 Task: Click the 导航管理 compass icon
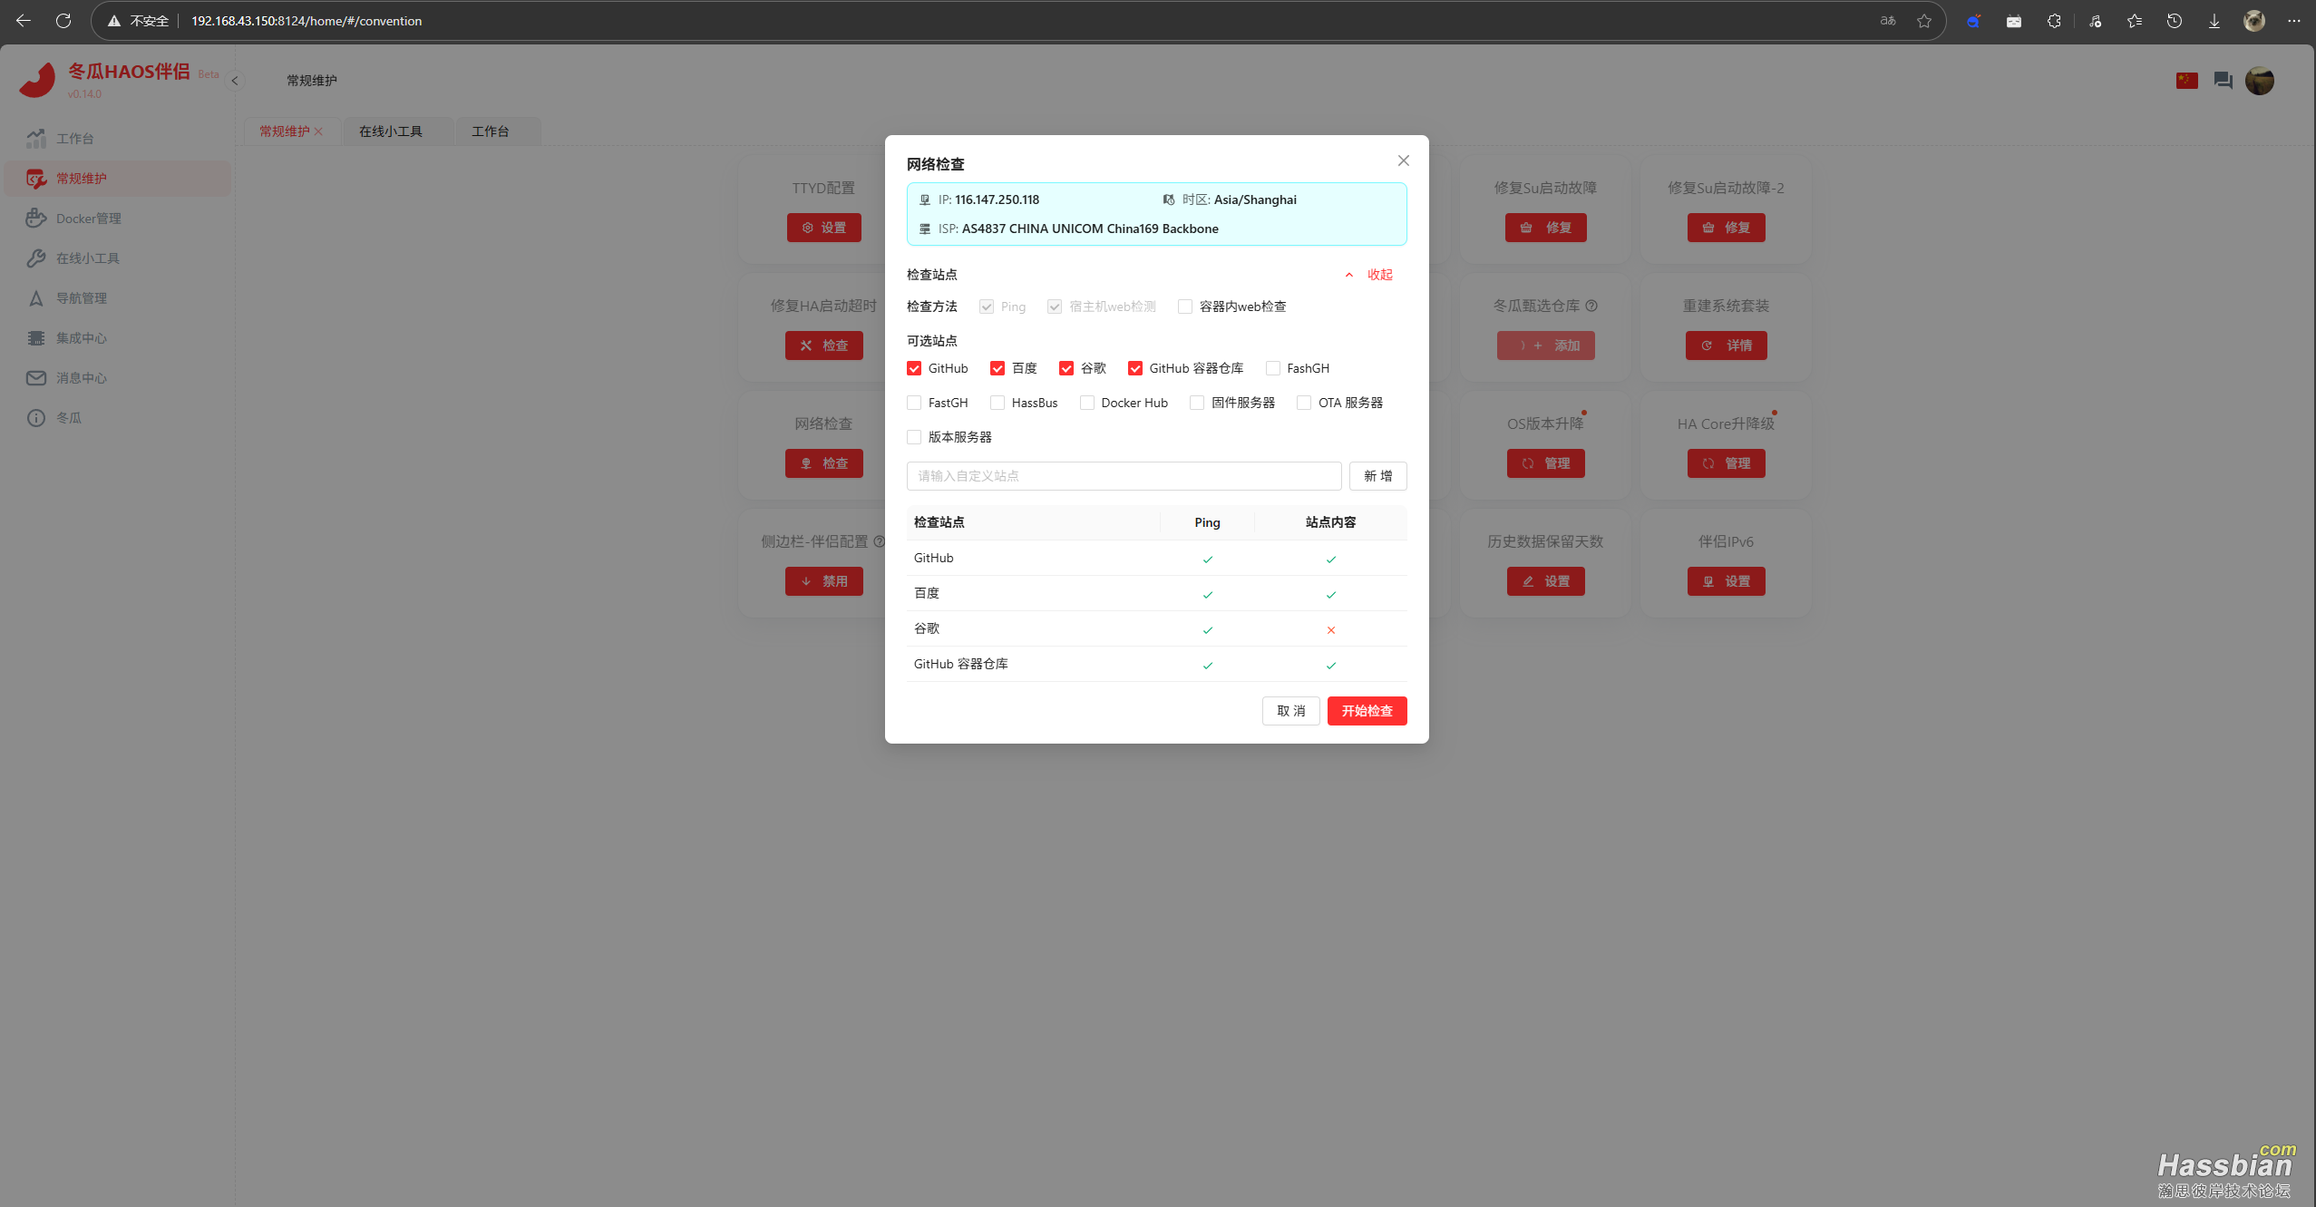pyautogui.click(x=35, y=298)
